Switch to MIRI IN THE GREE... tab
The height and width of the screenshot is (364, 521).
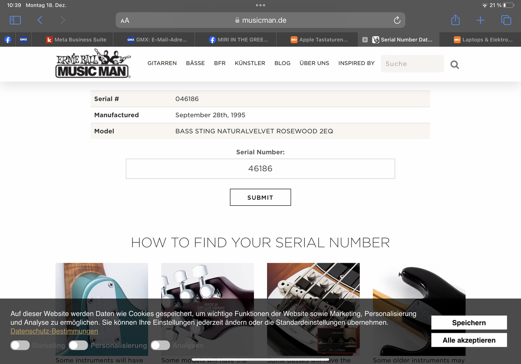[x=239, y=39]
